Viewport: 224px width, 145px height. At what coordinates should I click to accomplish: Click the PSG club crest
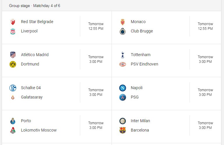pyautogui.click(x=123, y=97)
